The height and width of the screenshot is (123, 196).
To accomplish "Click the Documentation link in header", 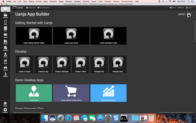I will click(x=44, y=8).
